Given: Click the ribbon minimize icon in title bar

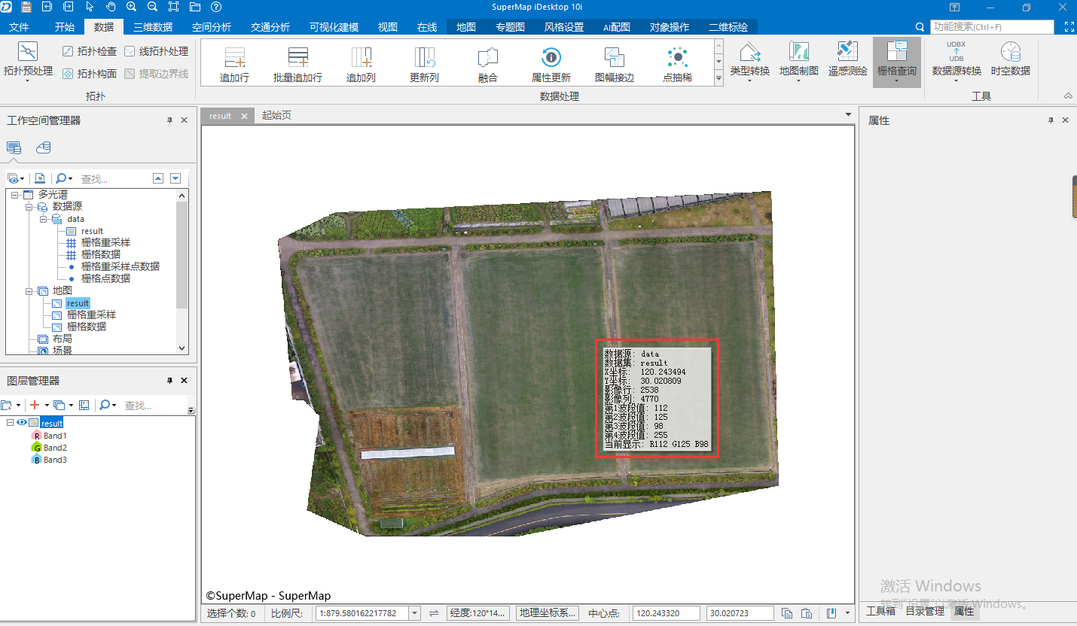Looking at the screenshot, I should tap(954, 8).
